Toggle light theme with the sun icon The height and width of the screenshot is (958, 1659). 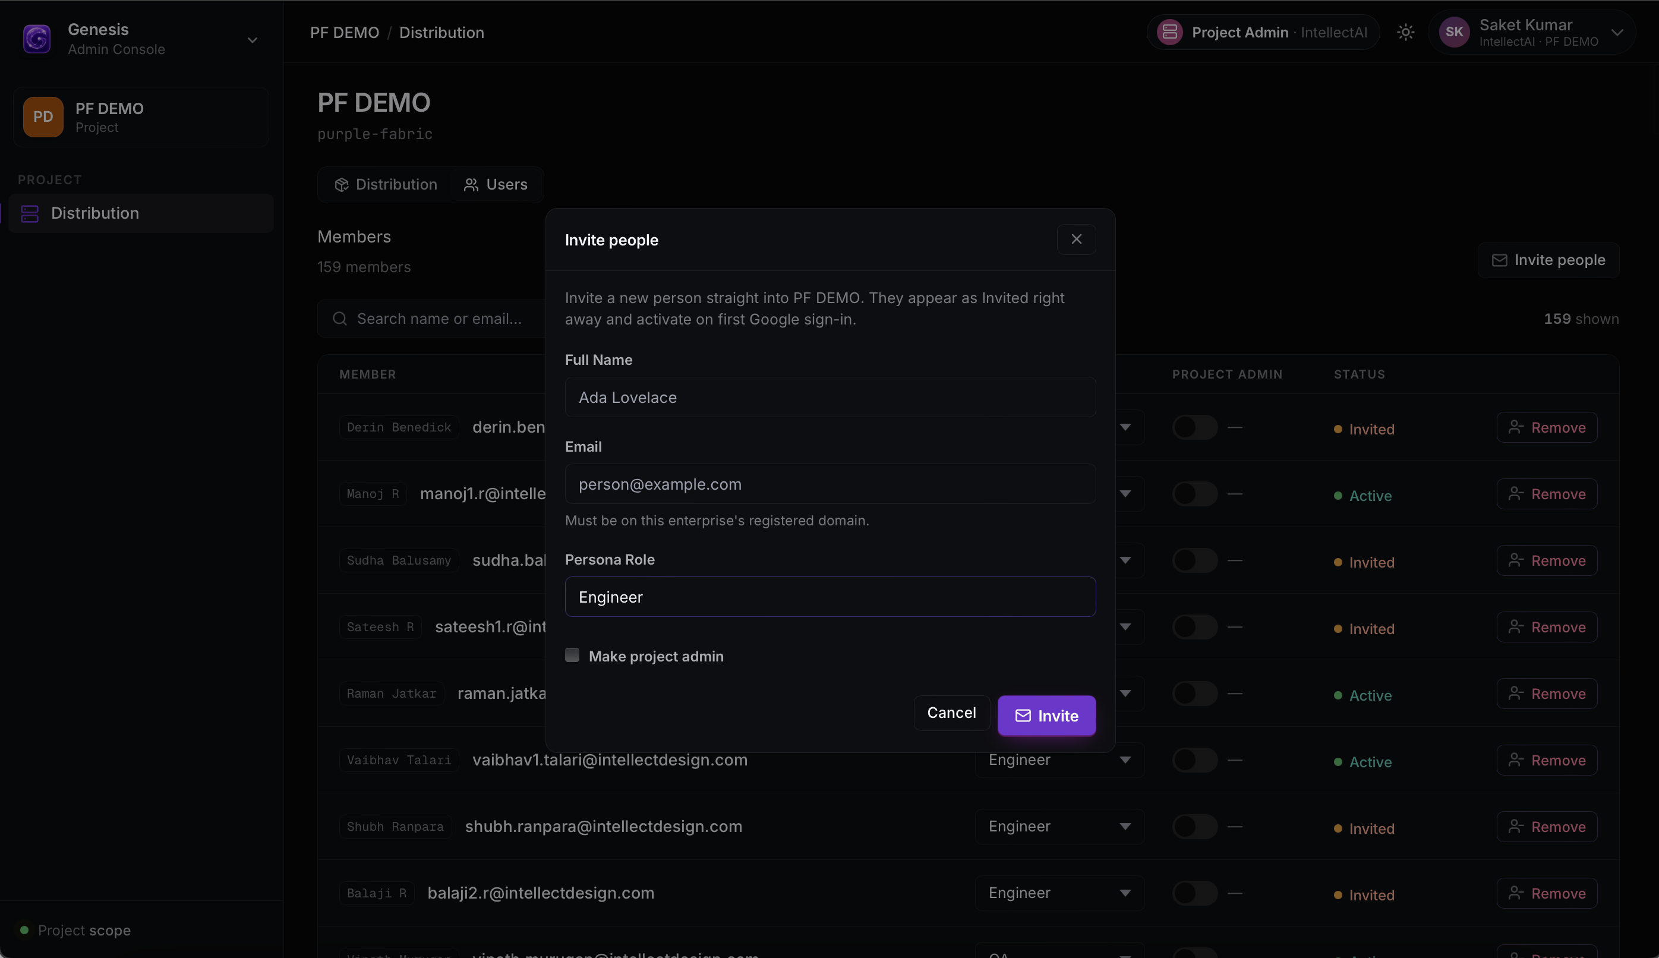pos(1406,32)
